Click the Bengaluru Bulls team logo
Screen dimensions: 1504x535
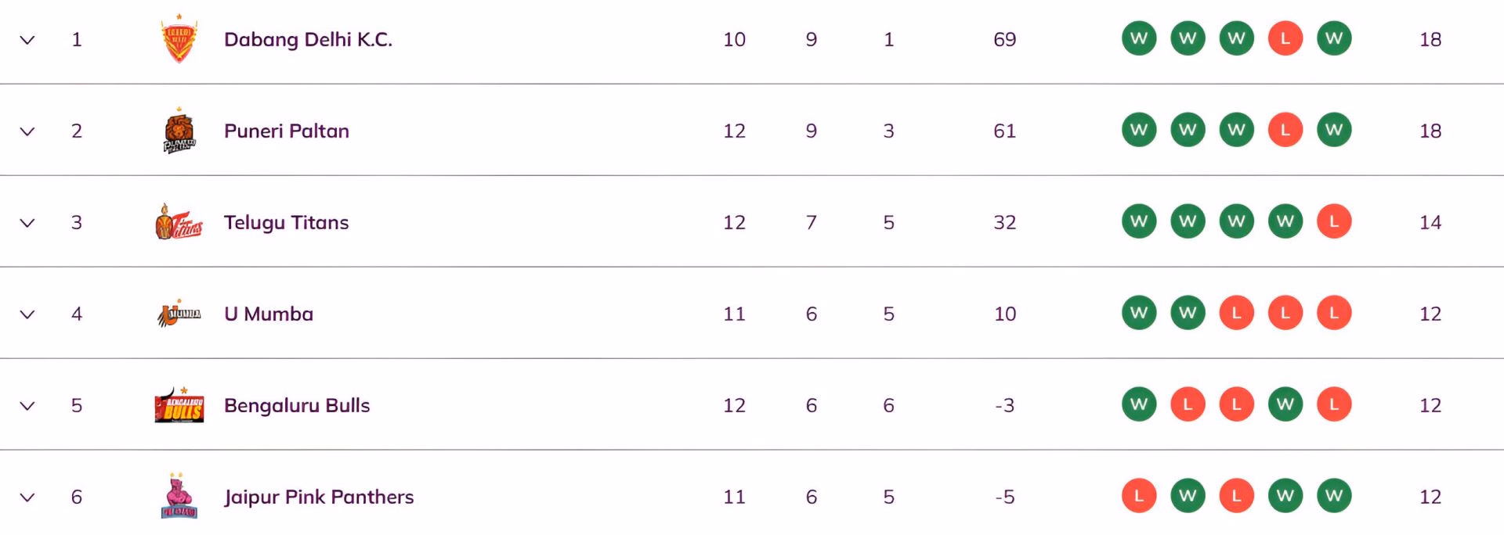pos(179,405)
